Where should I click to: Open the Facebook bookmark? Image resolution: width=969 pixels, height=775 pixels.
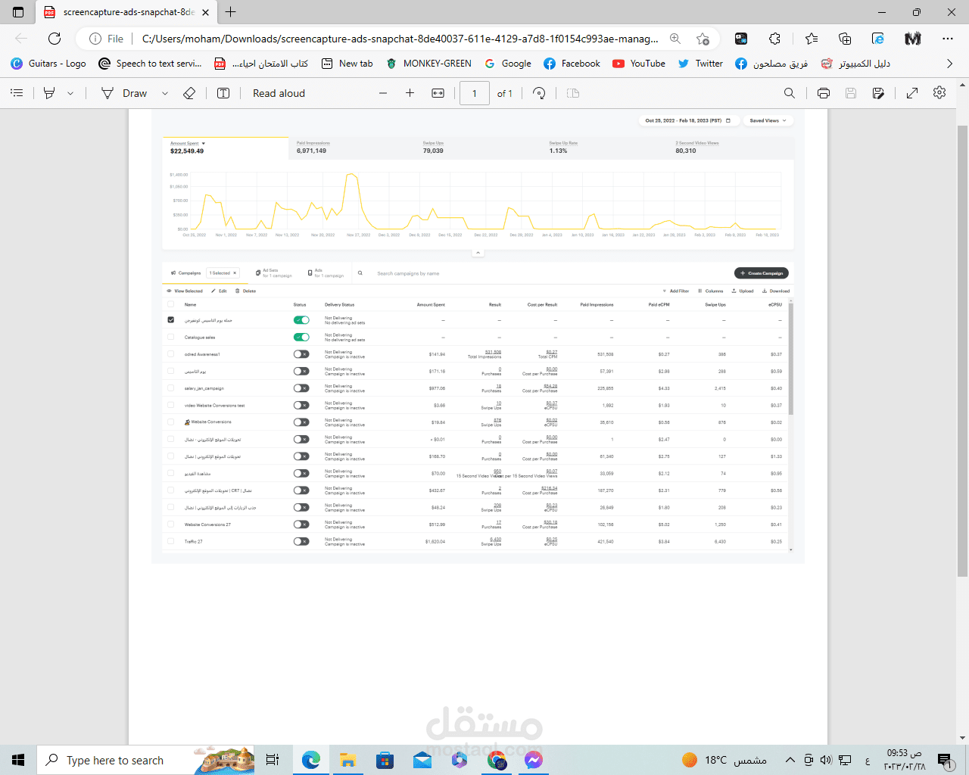coord(572,64)
